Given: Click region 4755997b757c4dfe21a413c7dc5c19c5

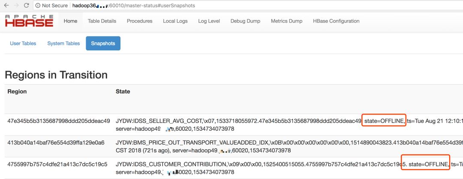Looking at the screenshot, I should [57, 164].
